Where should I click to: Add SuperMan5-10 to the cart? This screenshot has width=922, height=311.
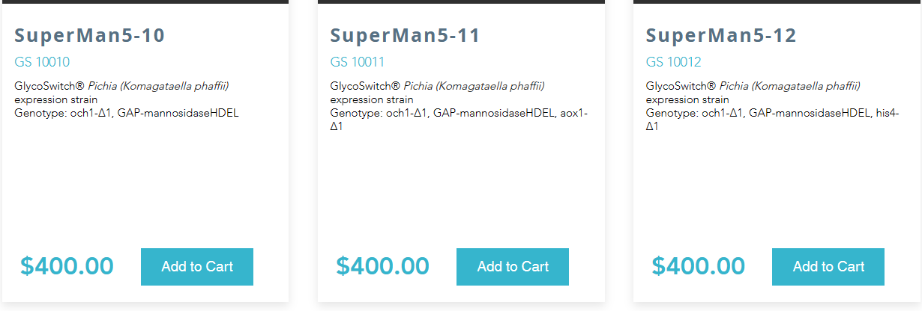pyautogui.click(x=197, y=267)
